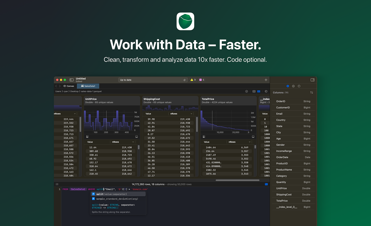Click Desktop in the breadcrumb path

(74, 91)
